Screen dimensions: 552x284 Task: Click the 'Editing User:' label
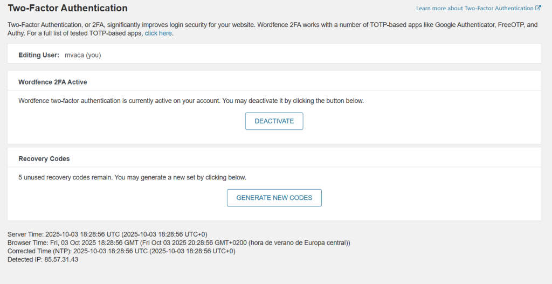point(39,55)
